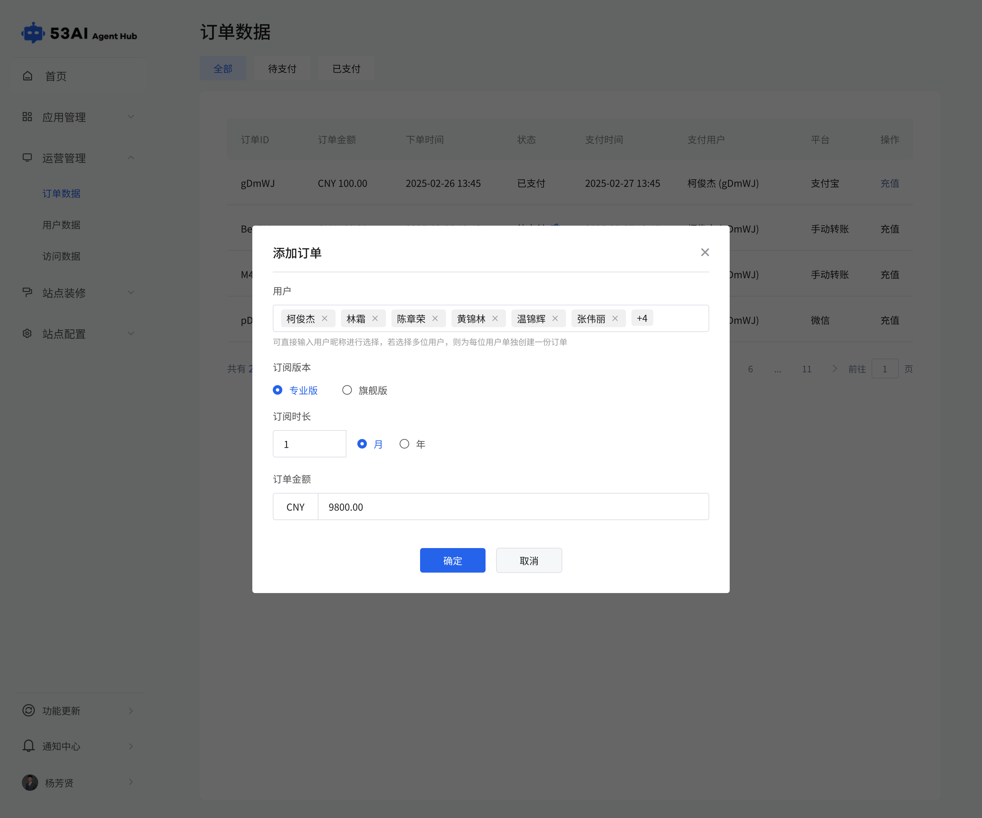Screen dimensions: 982x818
Task: Select 旗舰版 subscription edition
Action: (365, 390)
